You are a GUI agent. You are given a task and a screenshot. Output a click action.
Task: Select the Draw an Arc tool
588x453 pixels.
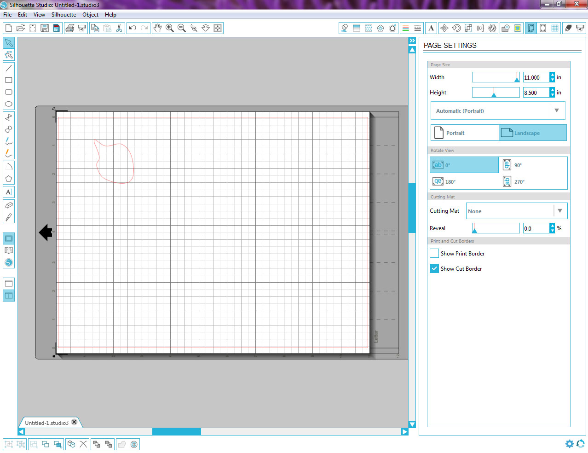[9, 167]
